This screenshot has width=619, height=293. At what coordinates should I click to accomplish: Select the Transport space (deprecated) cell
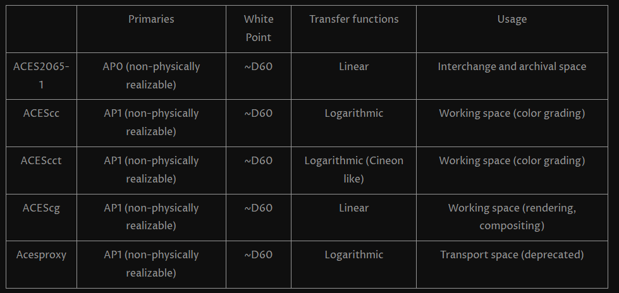pos(512,255)
